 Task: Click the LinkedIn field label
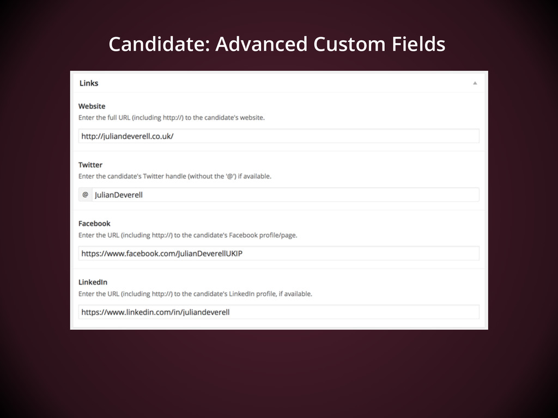coord(93,282)
